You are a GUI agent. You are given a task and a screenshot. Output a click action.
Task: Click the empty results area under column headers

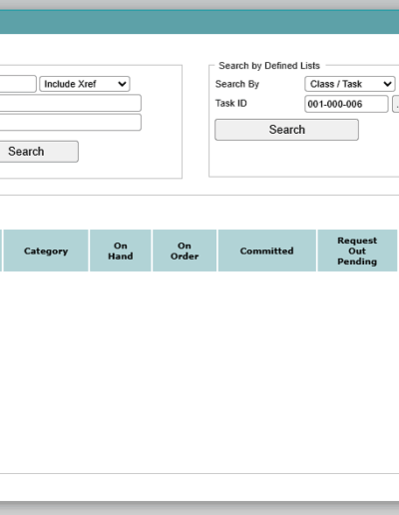point(199,371)
